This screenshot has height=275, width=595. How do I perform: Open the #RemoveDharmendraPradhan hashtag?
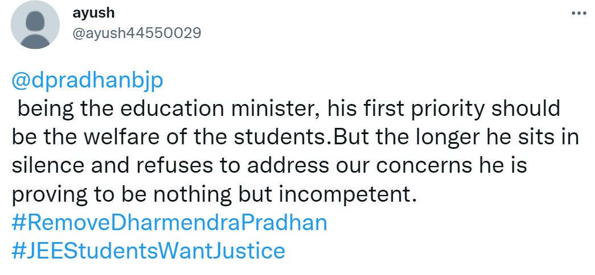click(169, 222)
